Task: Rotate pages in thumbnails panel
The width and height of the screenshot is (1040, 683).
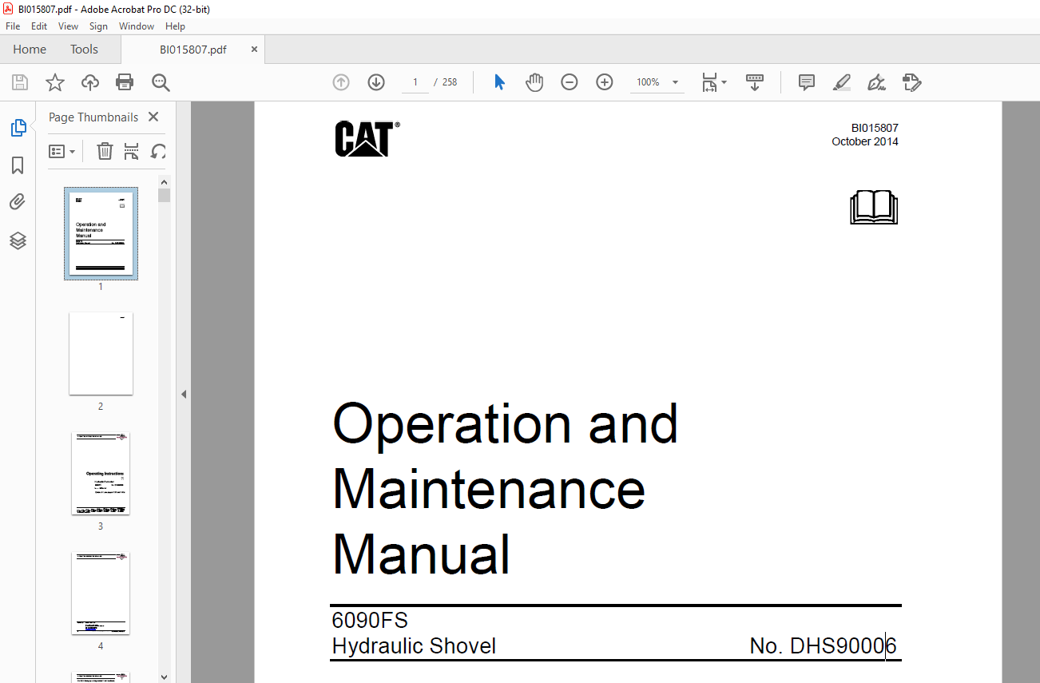Action: click(158, 151)
